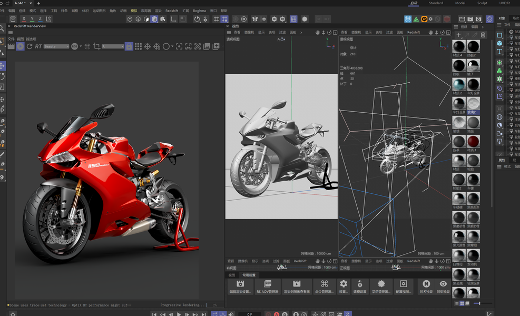Click the clapperboard render icon in RenderView
Image resolution: width=520 pixels, height=316 pixels.
pos(11,46)
